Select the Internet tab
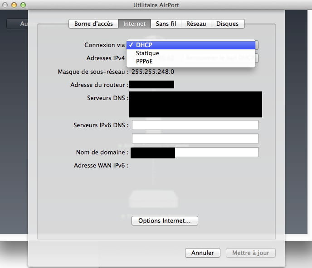The height and width of the screenshot is (268, 312). point(135,24)
